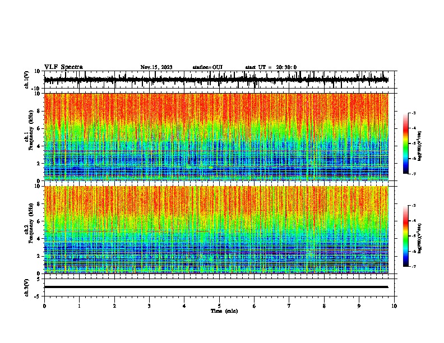The height and width of the screenshot is (343, 444).
Task: Click the "-5" tick on ch.3(V) axis
Action: pos(38,296)
